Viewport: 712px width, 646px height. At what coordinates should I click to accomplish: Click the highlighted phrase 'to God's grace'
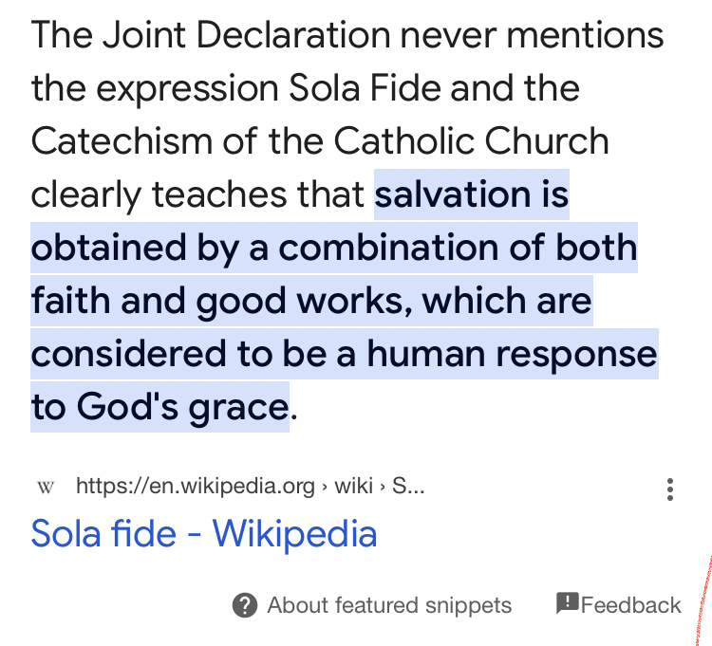[159, 406]
